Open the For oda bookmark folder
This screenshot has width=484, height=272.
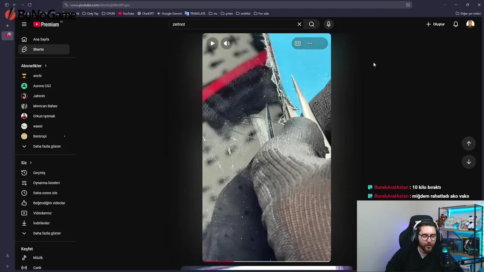(x=261, y=14)
